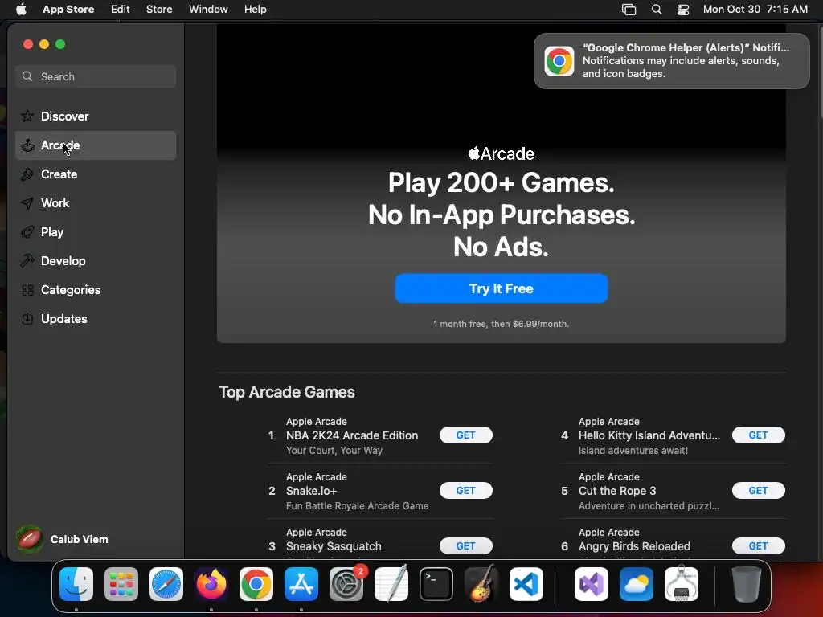This screenshot has width=823, height=617.
Task: Click the App Store icon in the Dock
Action: pos(301,584)
